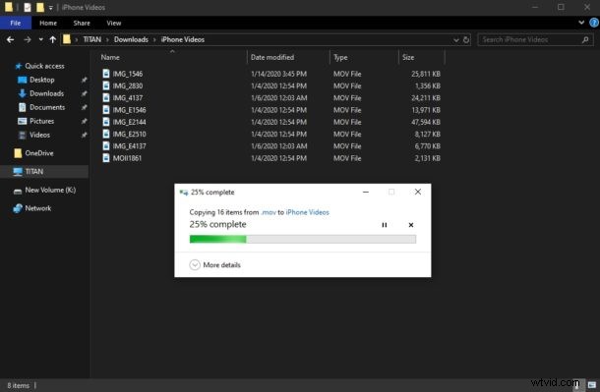Select Quick access in the sidebar

click(x=44, y=66)
